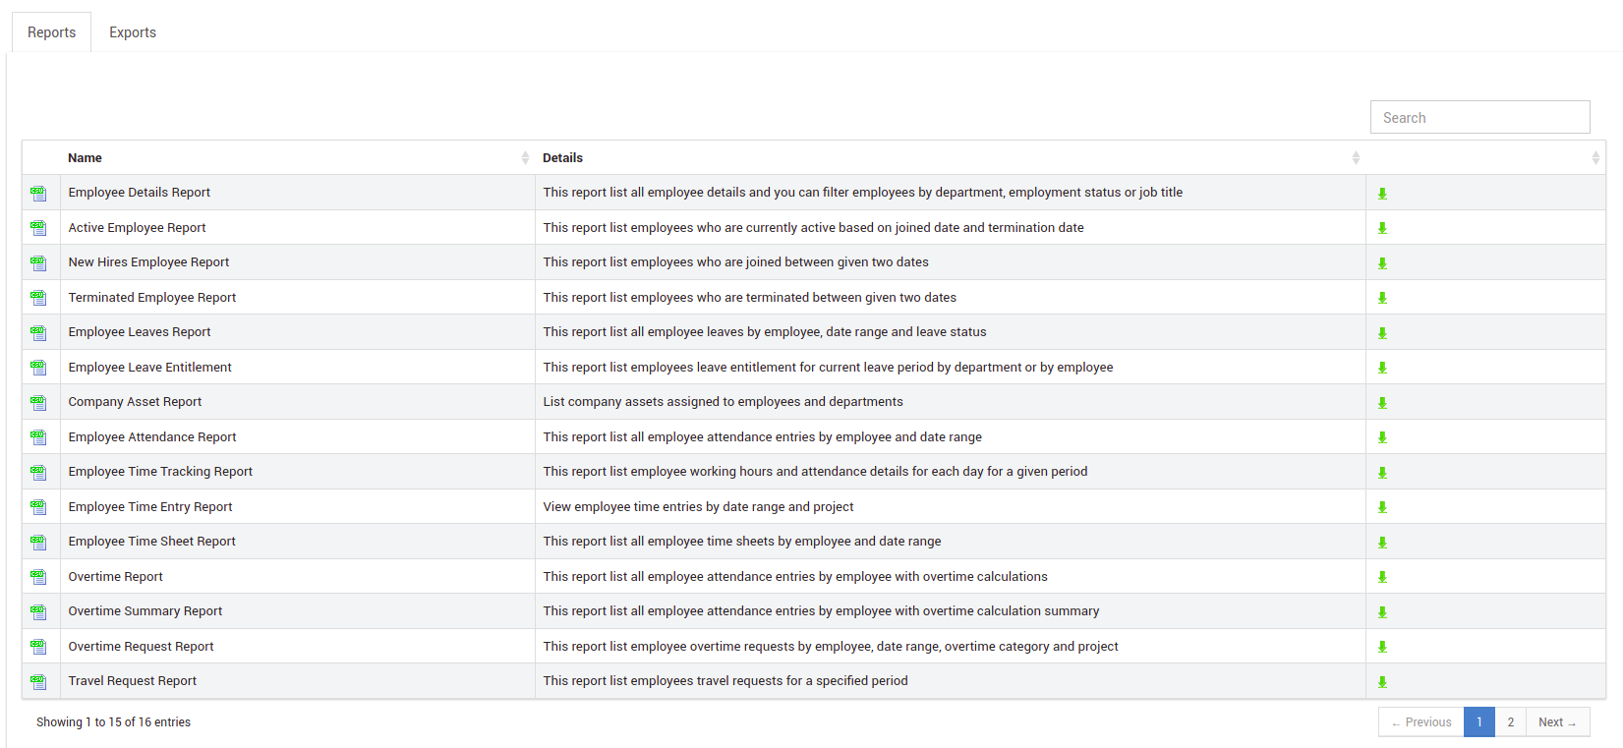Select Overtime Summary Report name
1623x748 pixels.
145,611
